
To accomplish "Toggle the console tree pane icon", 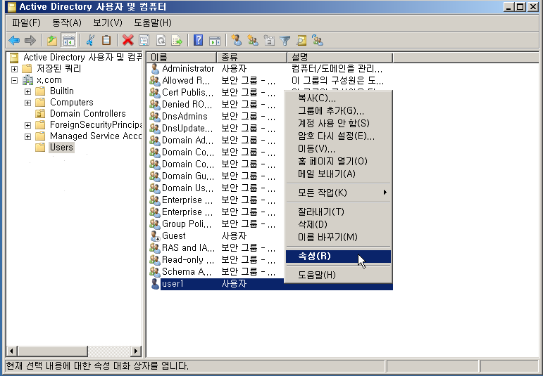I will (68, 41).
